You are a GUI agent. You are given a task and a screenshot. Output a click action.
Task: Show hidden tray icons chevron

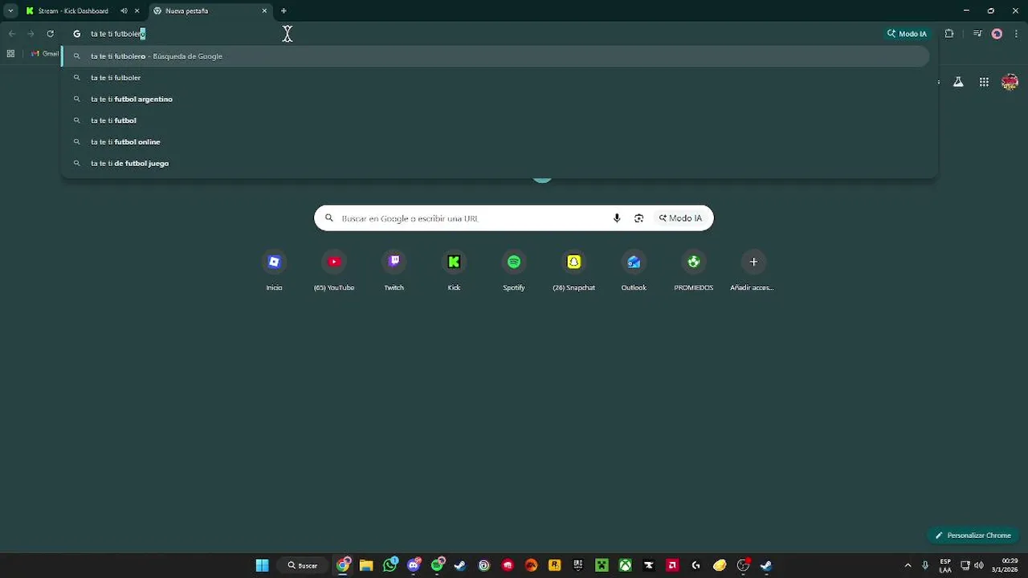coord(908,565)
